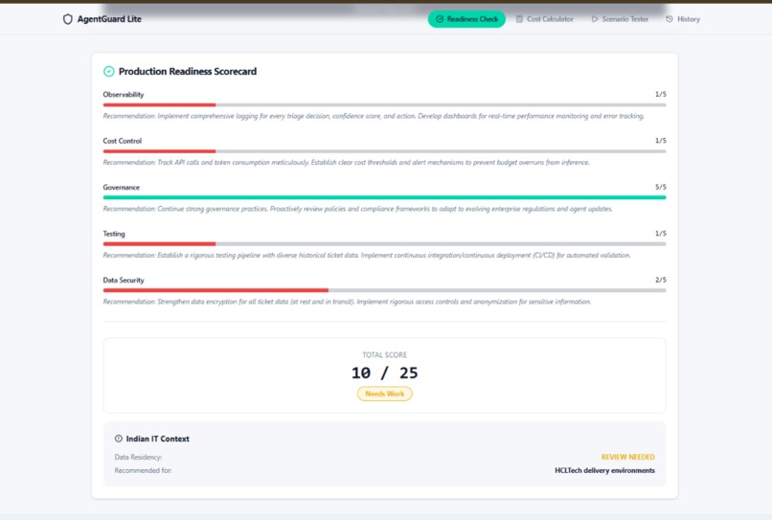Viewport: 772px width, 520px height.
Task: Click the Cost Control recommendation about API calls
Action: (x=346, y=163)
